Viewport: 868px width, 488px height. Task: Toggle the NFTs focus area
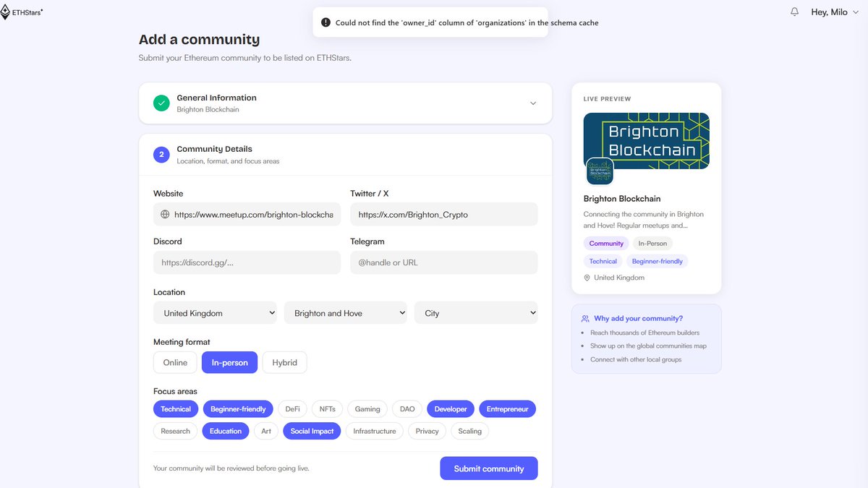(328, 409)
